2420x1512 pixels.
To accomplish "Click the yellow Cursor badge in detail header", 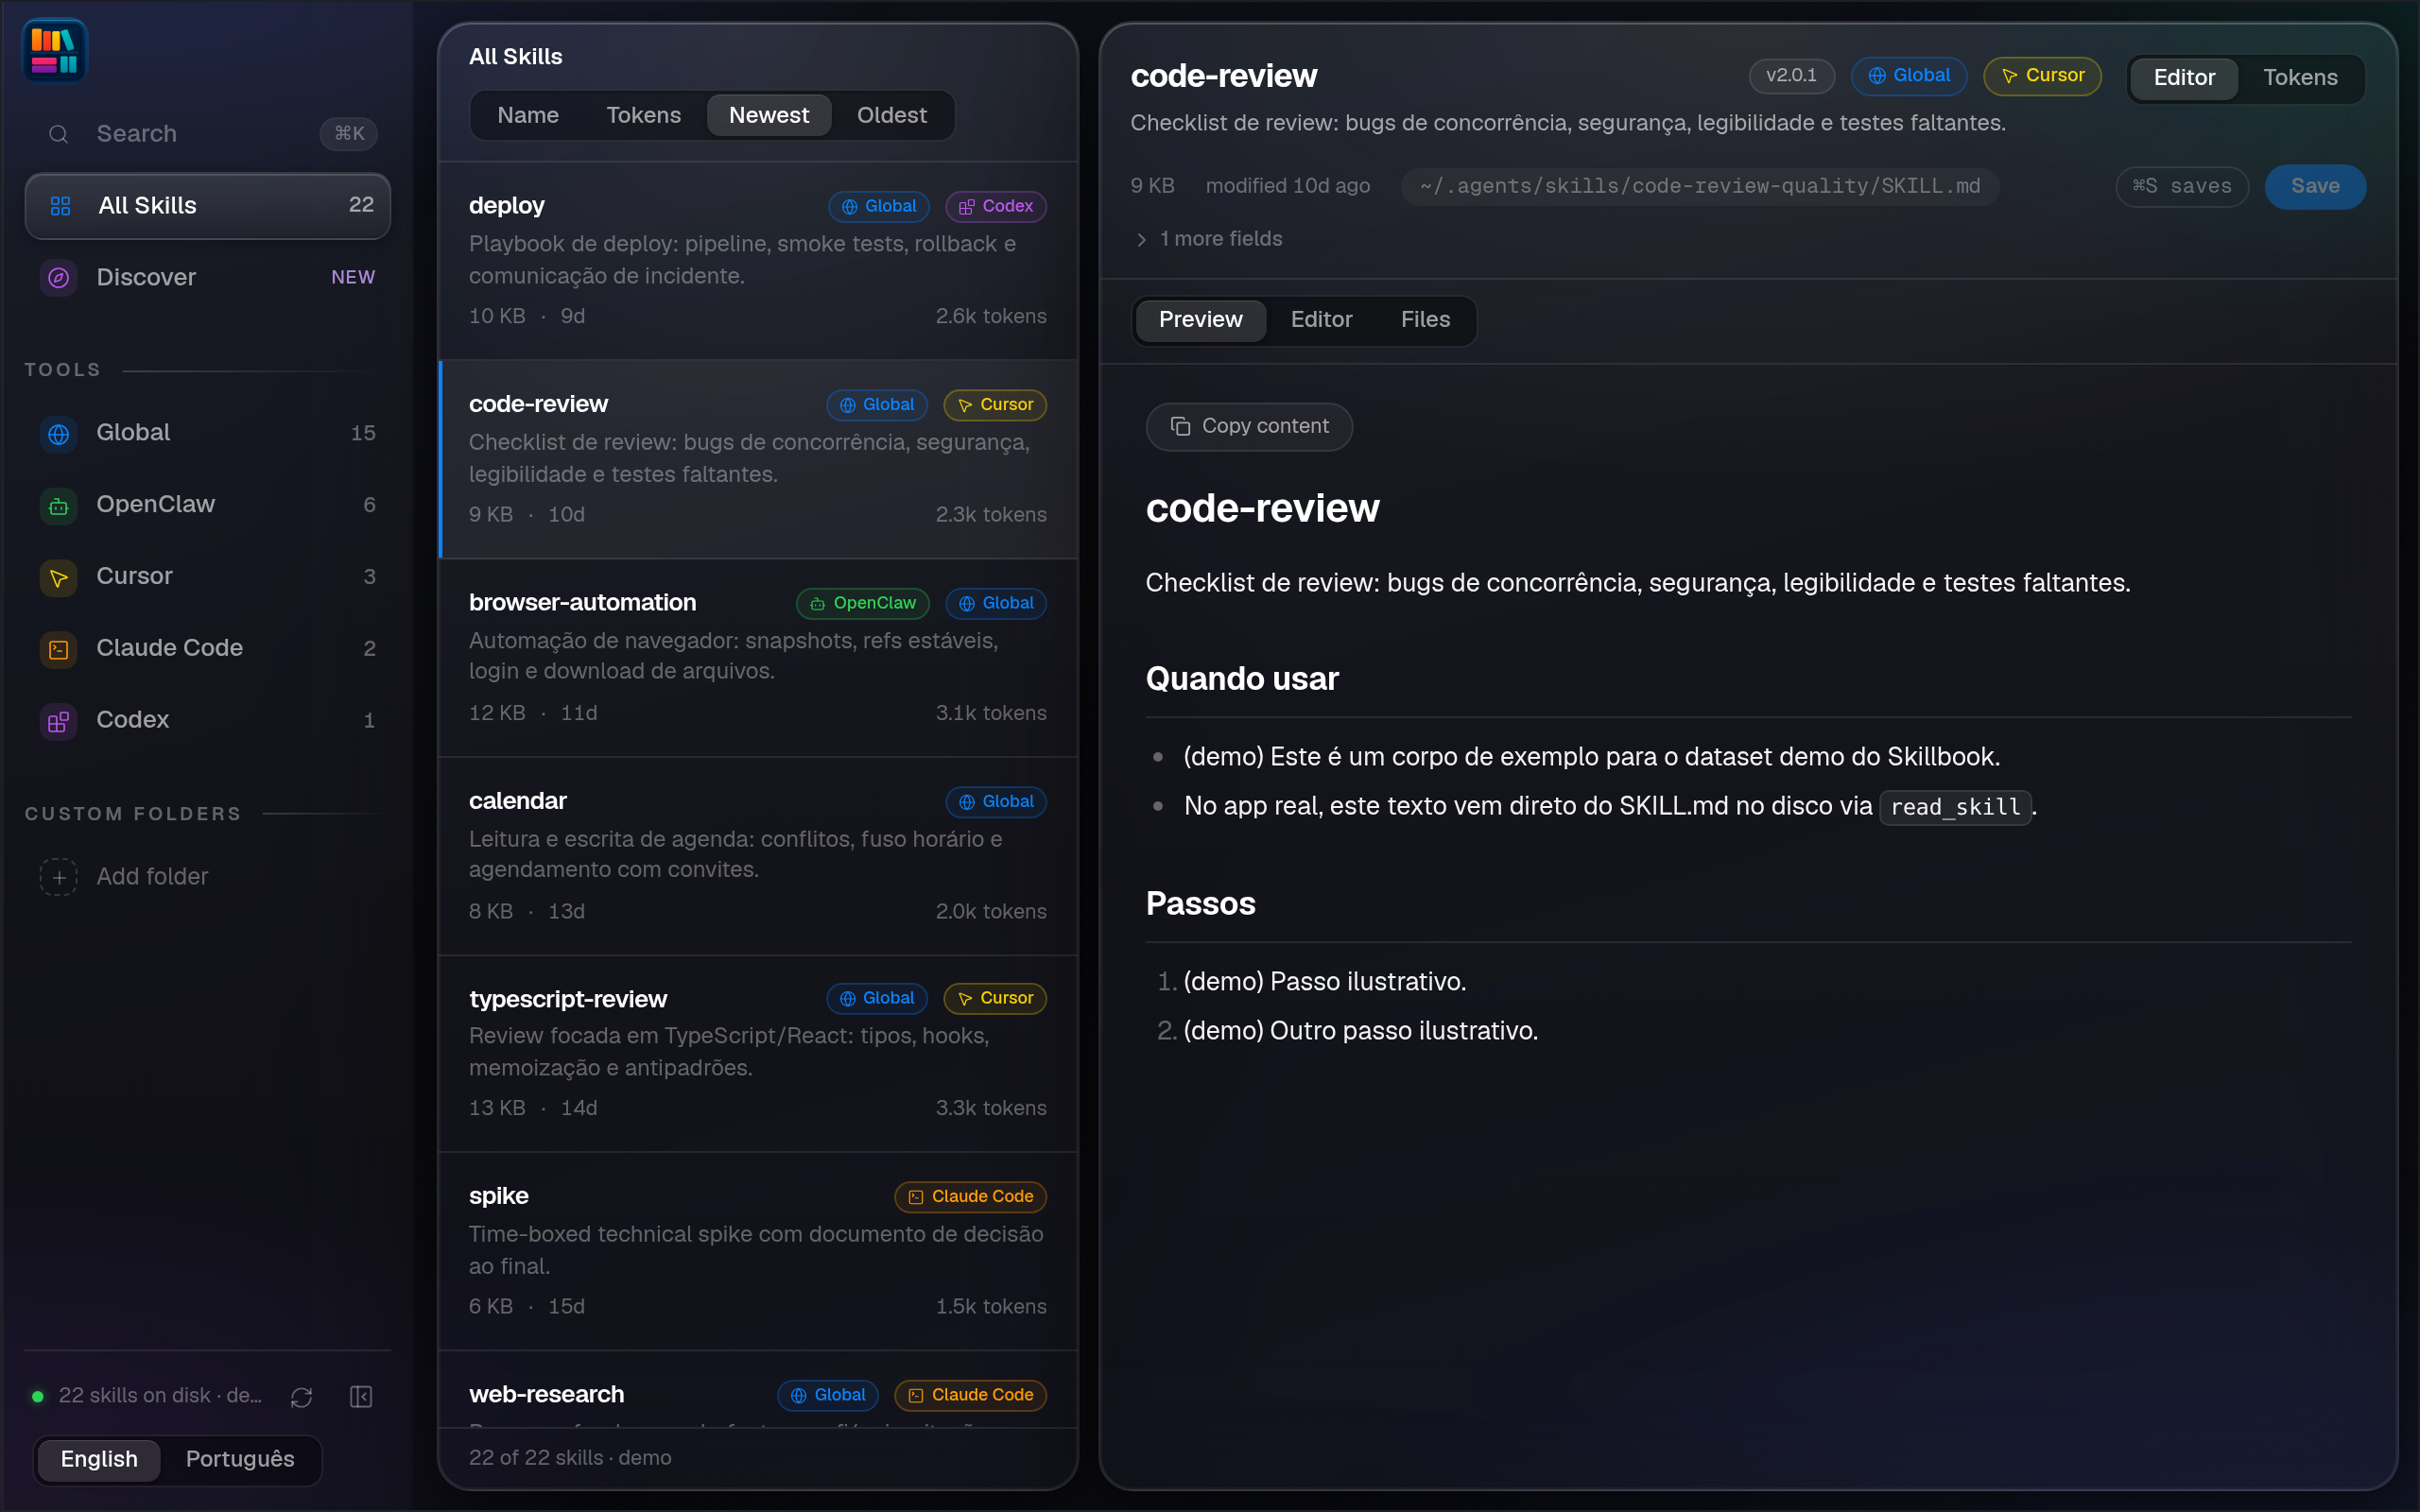I will pos(2042,76).
